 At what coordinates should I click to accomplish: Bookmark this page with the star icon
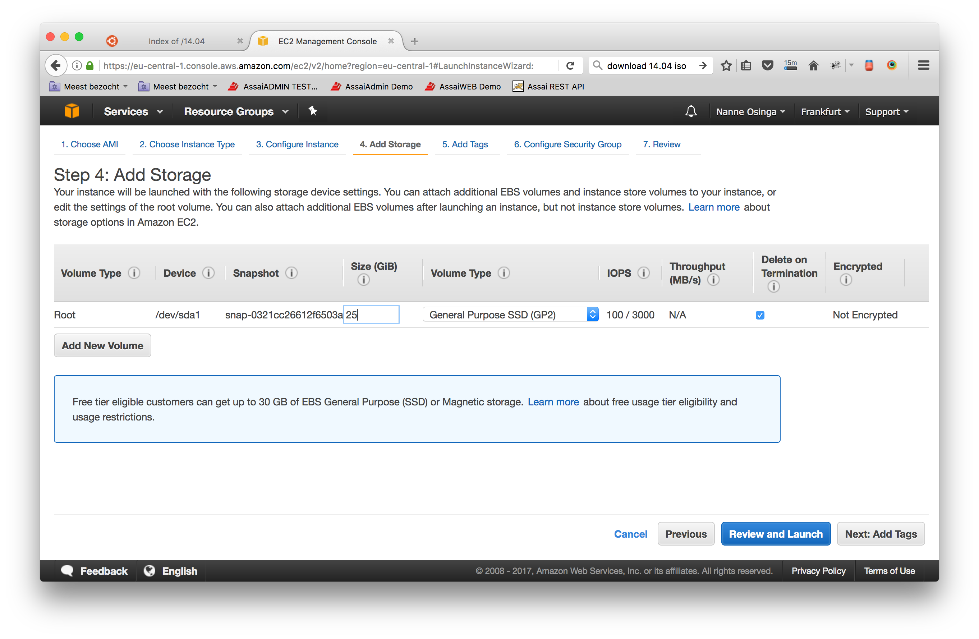(726, 65)
